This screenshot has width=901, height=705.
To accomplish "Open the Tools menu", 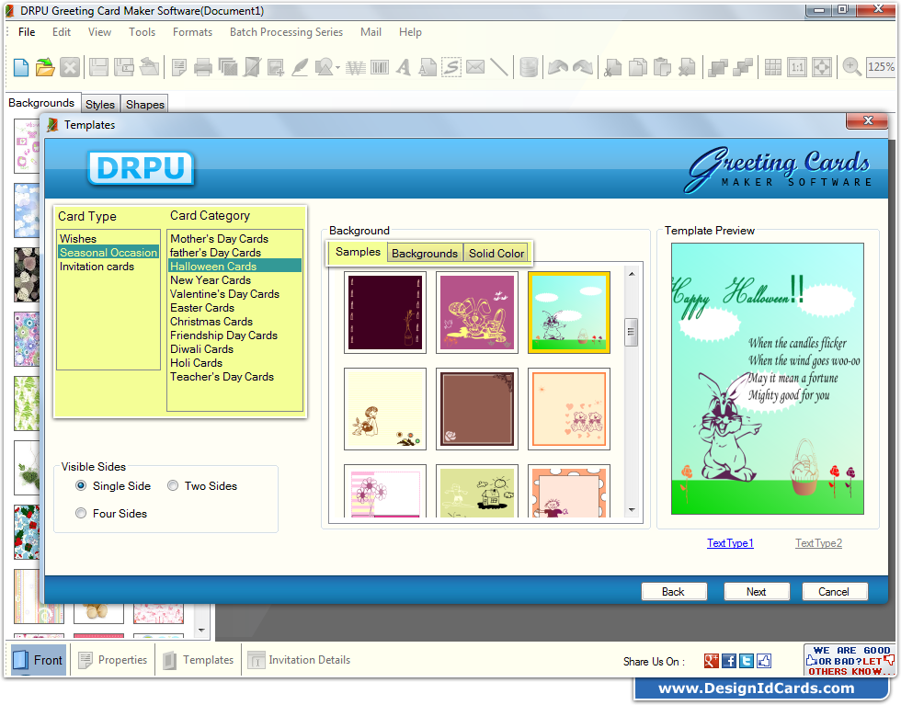I will (142, 32).
